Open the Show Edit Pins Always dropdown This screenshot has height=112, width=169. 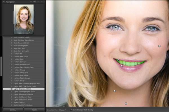coord(63,110)
